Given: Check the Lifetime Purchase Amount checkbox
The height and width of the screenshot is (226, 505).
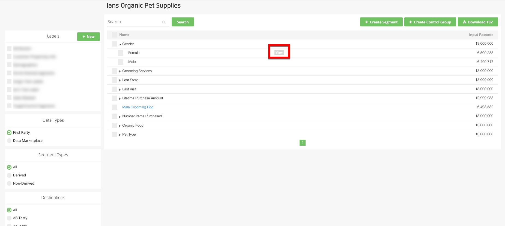Looking at the screenshot, I should pyautogui.click(x=115, y=98).
